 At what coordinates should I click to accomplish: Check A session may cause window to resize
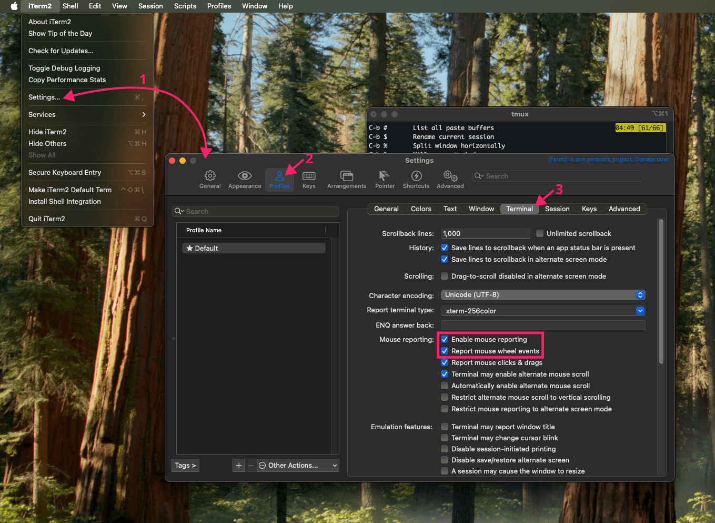pos(445,471)
